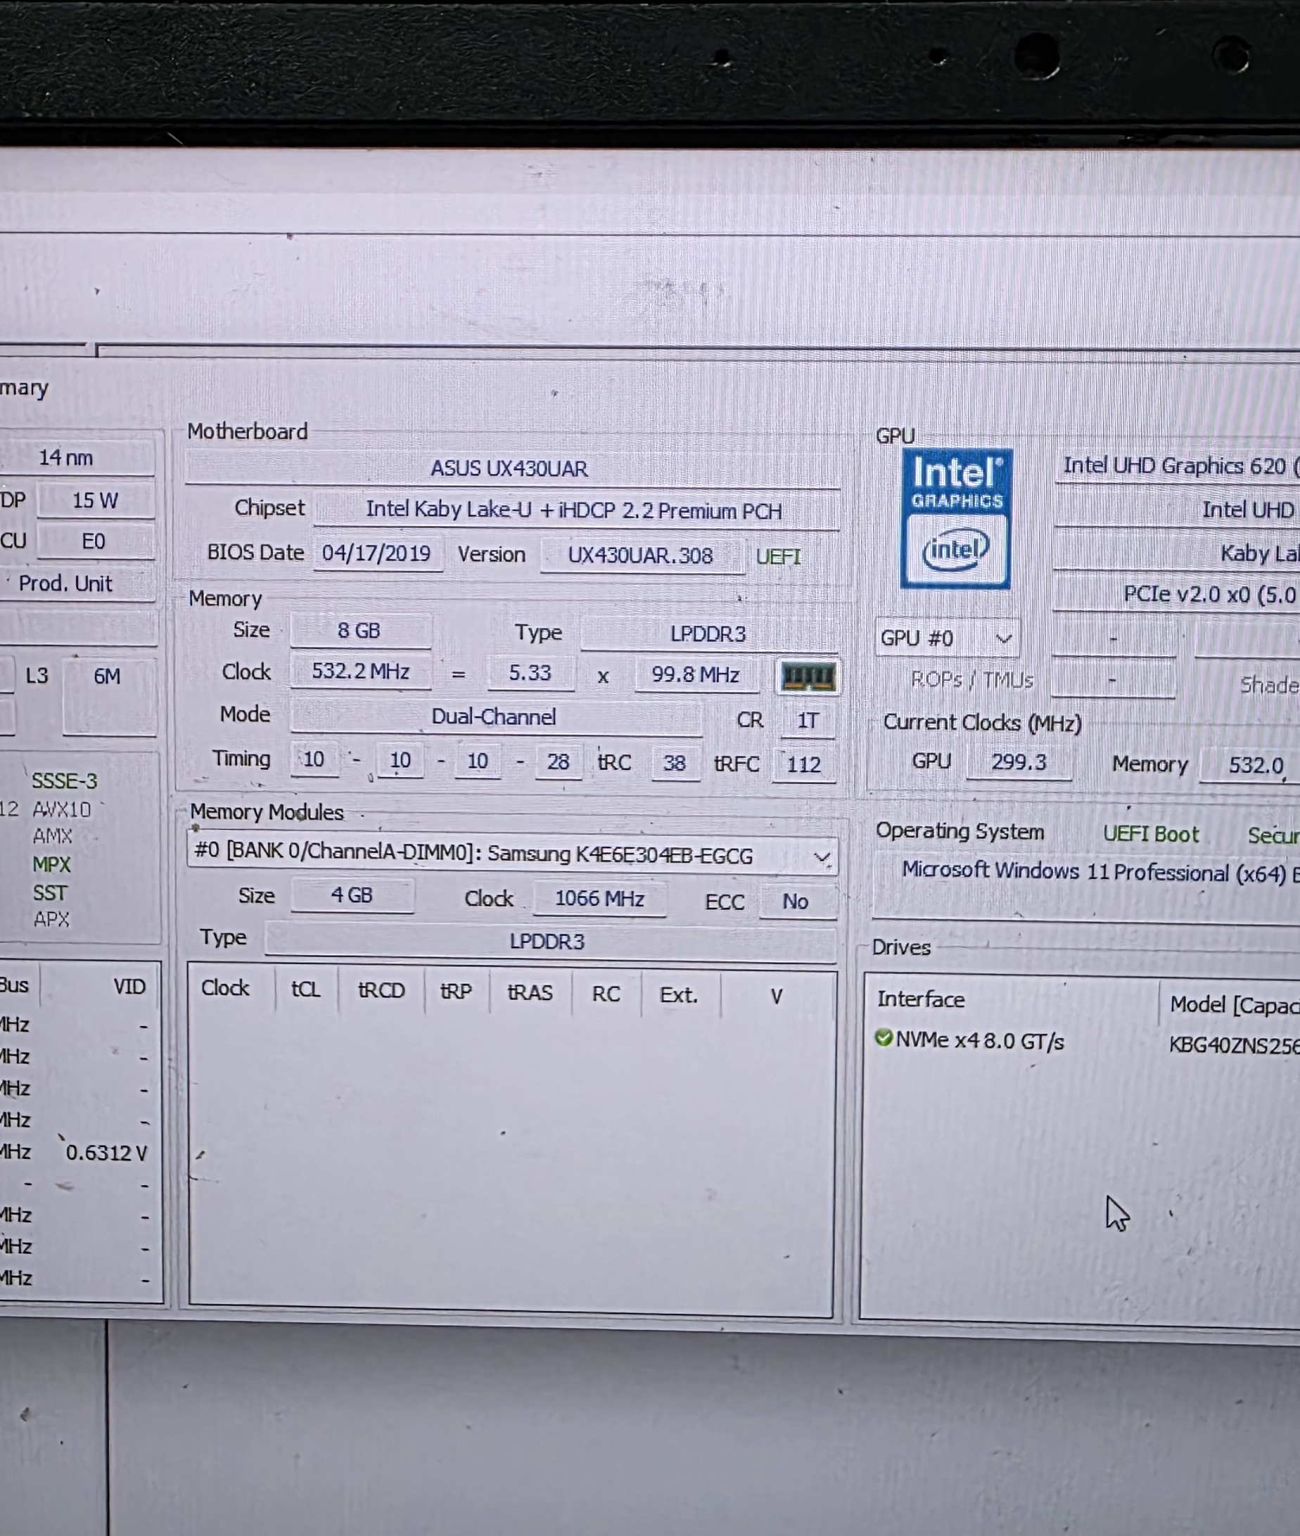1300x1536 pixels.
Task: Click the UEFI label beside the BIOS version
Action: (778, 556)
